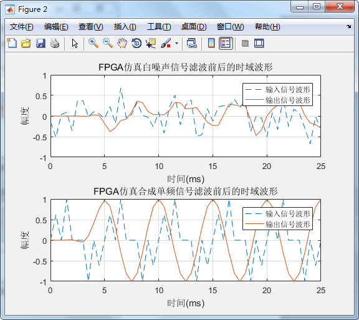Open the 插入(I) menu
Screen dimensions: 359x320
pos(125,27)
